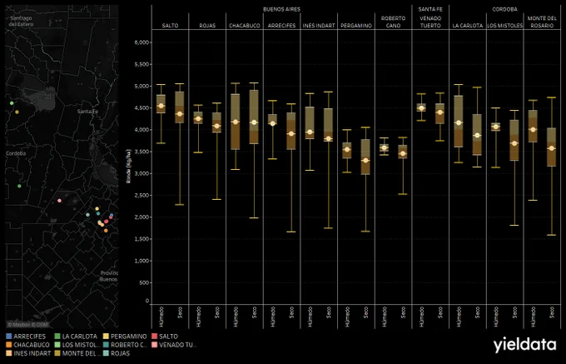The height and width of the screenshot is (364, 566).
Task: Select the light teal Rojas map point
Action: [87, 215]
